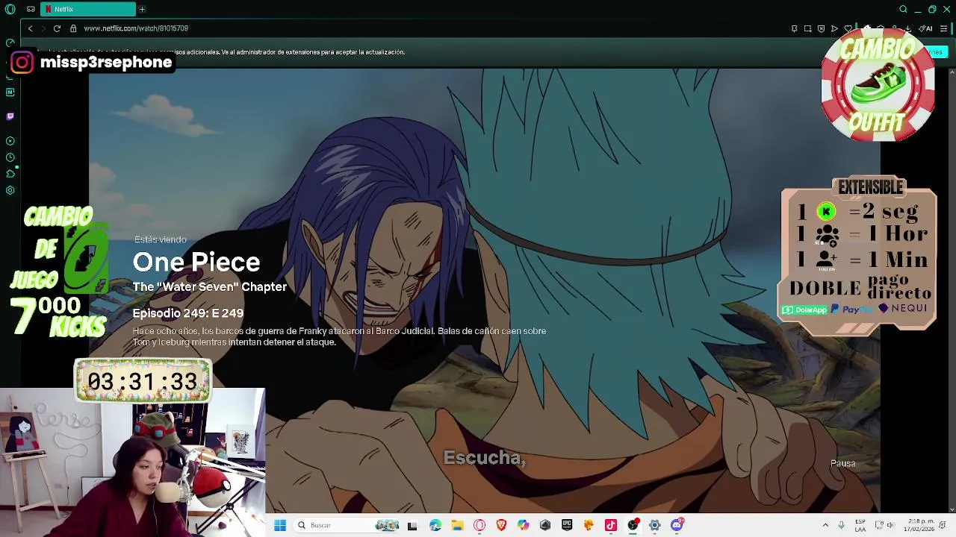Select the One Piece show title
The width and height of the screenshot is (956, 537).
196,262
